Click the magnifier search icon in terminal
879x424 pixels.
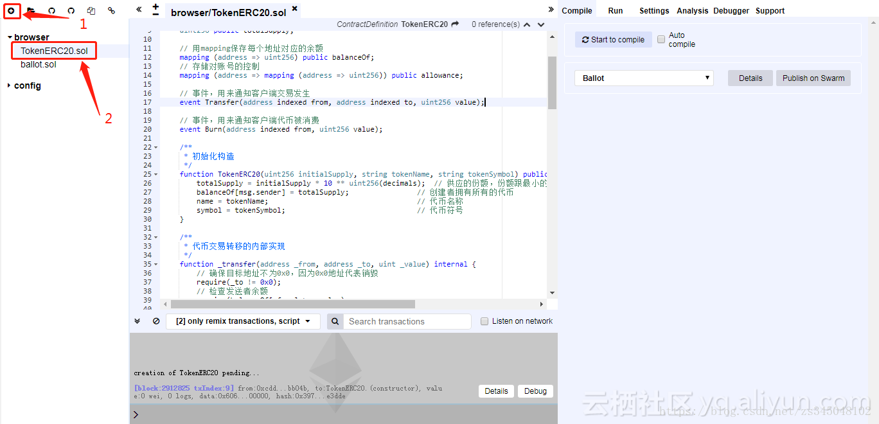point(335,321)
